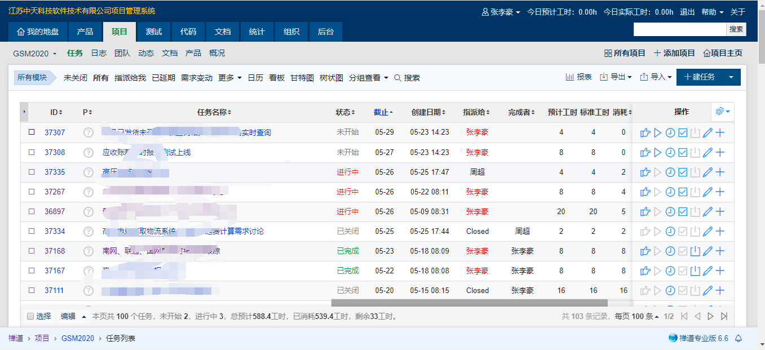Click the 建任务 create task button
This screenshot has height=350, width=765.
[699, 77]
